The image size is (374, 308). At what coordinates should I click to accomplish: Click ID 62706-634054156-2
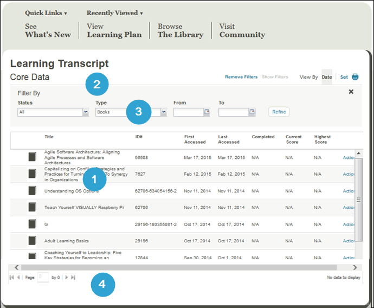pos(156,191)
